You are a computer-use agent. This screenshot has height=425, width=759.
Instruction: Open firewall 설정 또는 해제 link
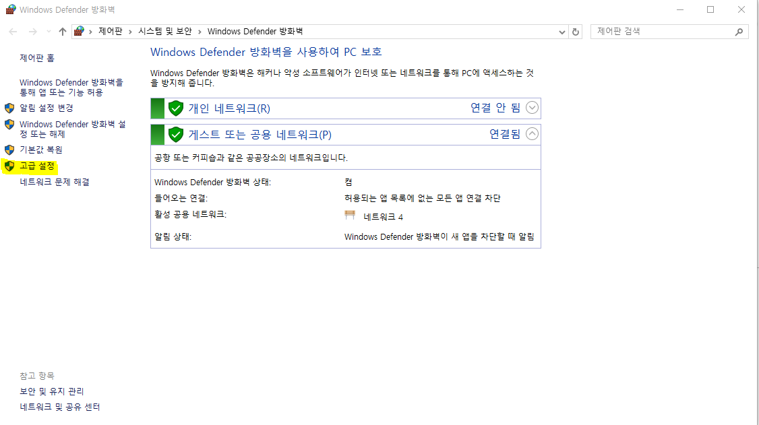72,129
